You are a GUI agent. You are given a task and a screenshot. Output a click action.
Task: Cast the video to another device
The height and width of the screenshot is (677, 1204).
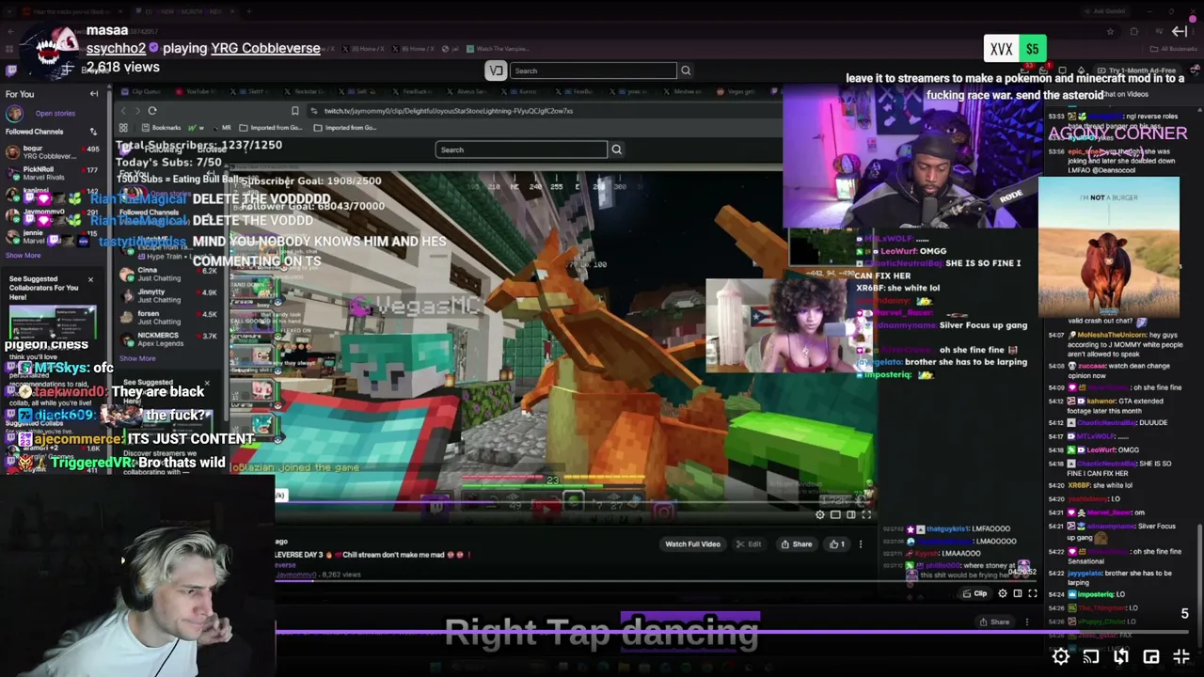(1091, 657)
